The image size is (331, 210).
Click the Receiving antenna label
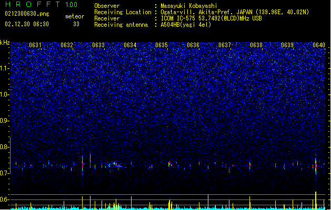121,25
